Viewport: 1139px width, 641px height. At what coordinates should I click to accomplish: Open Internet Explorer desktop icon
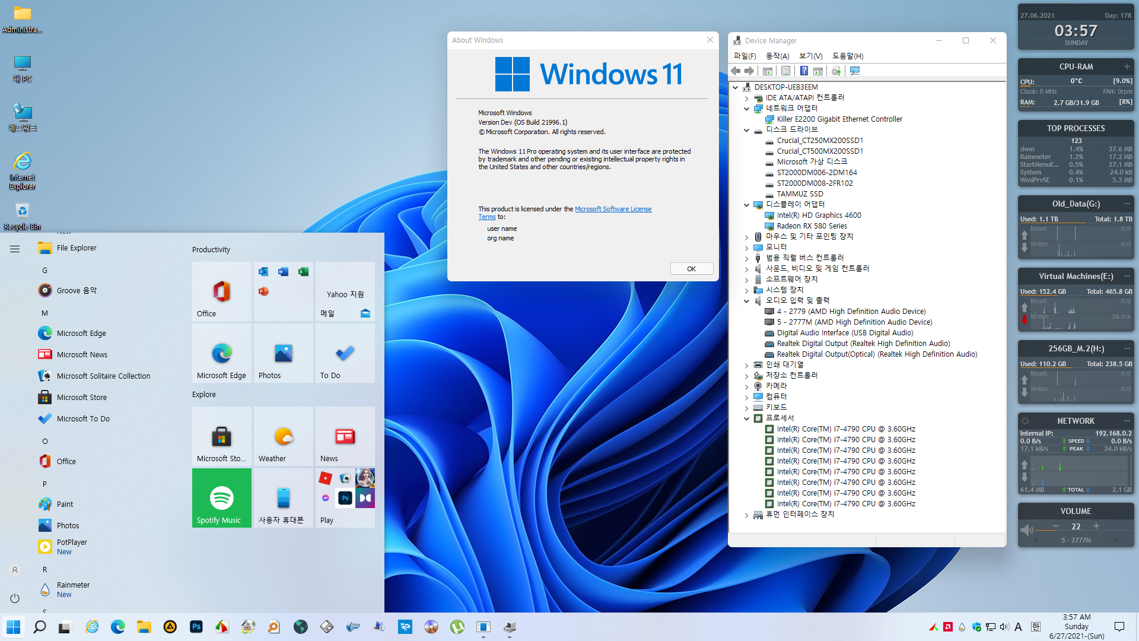pyautogui.click(x=23, y=171)
